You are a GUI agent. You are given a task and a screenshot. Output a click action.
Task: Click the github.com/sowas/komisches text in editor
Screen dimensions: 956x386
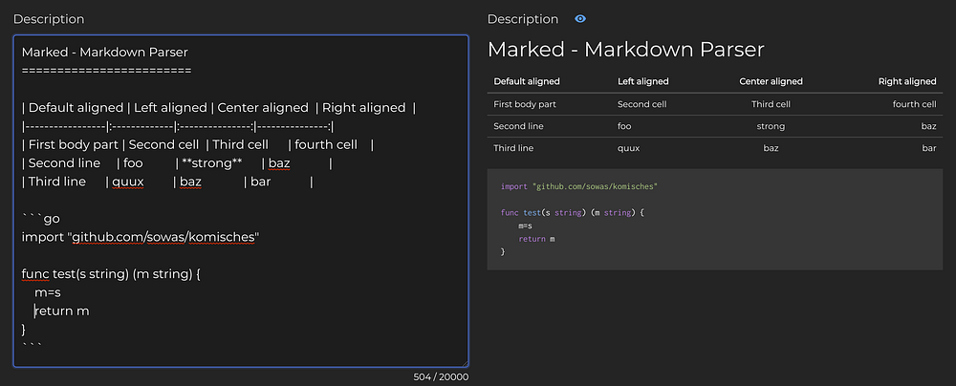pos(163,237)
